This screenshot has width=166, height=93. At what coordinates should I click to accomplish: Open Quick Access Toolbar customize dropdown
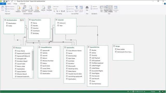click(x=15, y=1)
